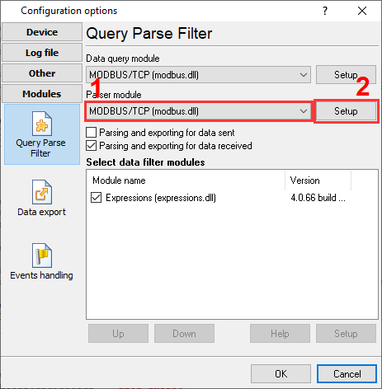
Task: Switch to the Other tab
Action: click(x=42, y=73)
